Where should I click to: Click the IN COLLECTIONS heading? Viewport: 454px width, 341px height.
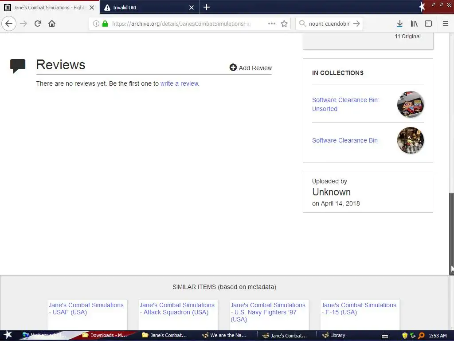coord(337,73)
